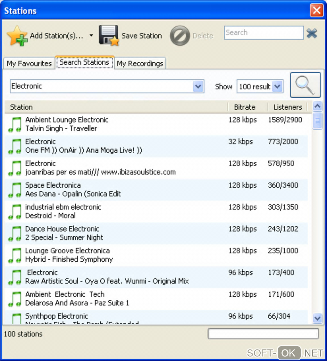
Task: Open the 100 result count dropdown
Action: tap(277, 86)
